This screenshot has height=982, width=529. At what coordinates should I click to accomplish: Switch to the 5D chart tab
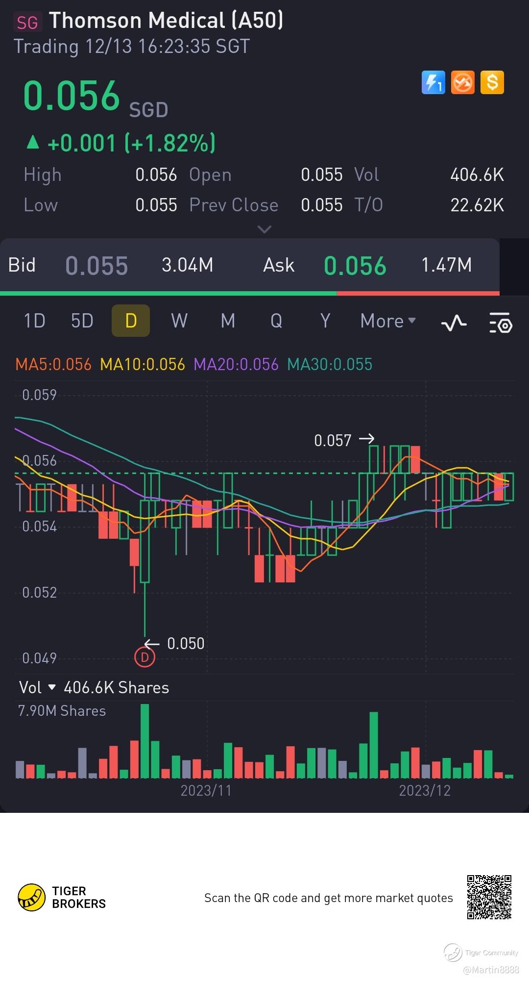click(82, 321)
